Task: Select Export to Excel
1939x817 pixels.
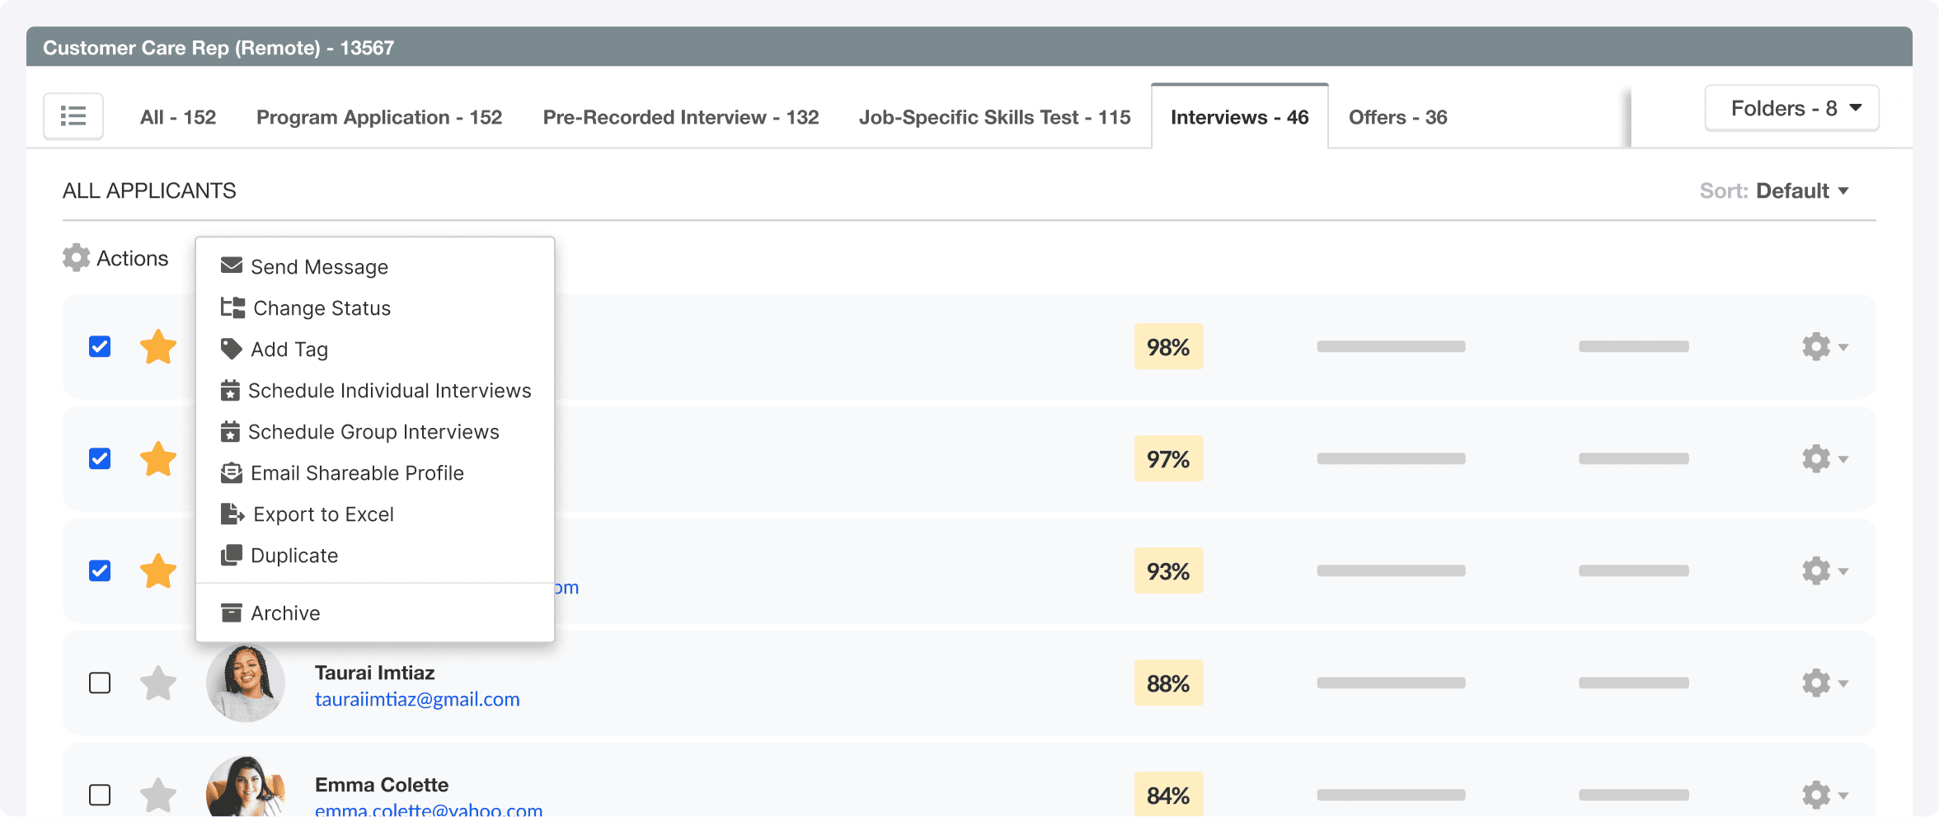Action: pos(323,514)
